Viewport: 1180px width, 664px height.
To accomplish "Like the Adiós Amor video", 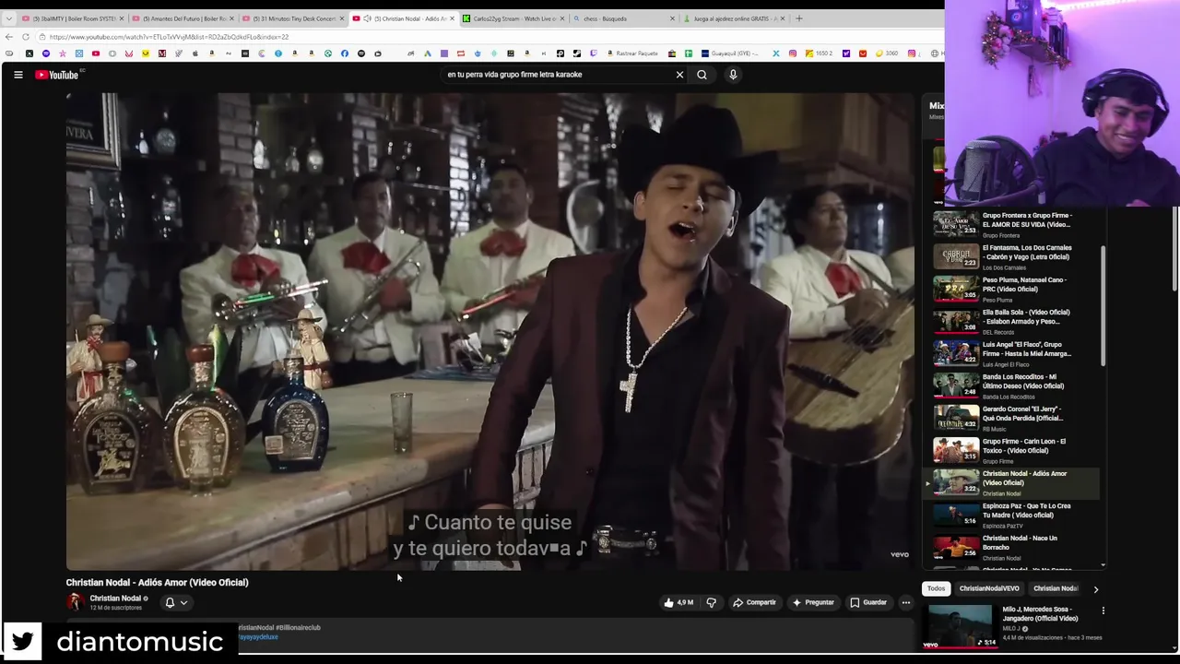I will (678, 602).
